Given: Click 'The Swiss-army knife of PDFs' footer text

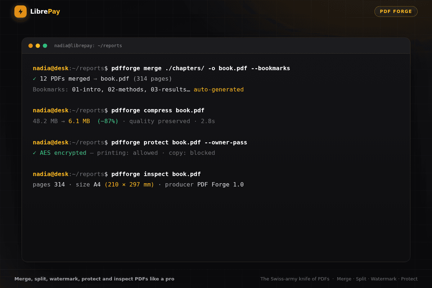Looking at the screenshot, I should coord(295,279).
